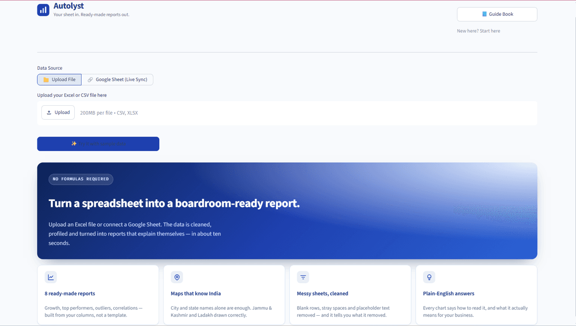This screenshot has height=326, width=576.
Task: Click the Autolyst title text
Action: (x=68, y=6)
